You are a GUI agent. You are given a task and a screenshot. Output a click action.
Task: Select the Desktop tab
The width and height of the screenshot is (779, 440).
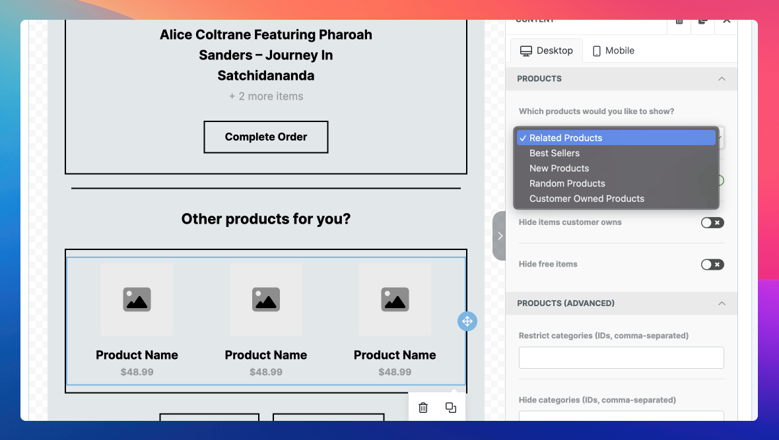tap(547, 50)
